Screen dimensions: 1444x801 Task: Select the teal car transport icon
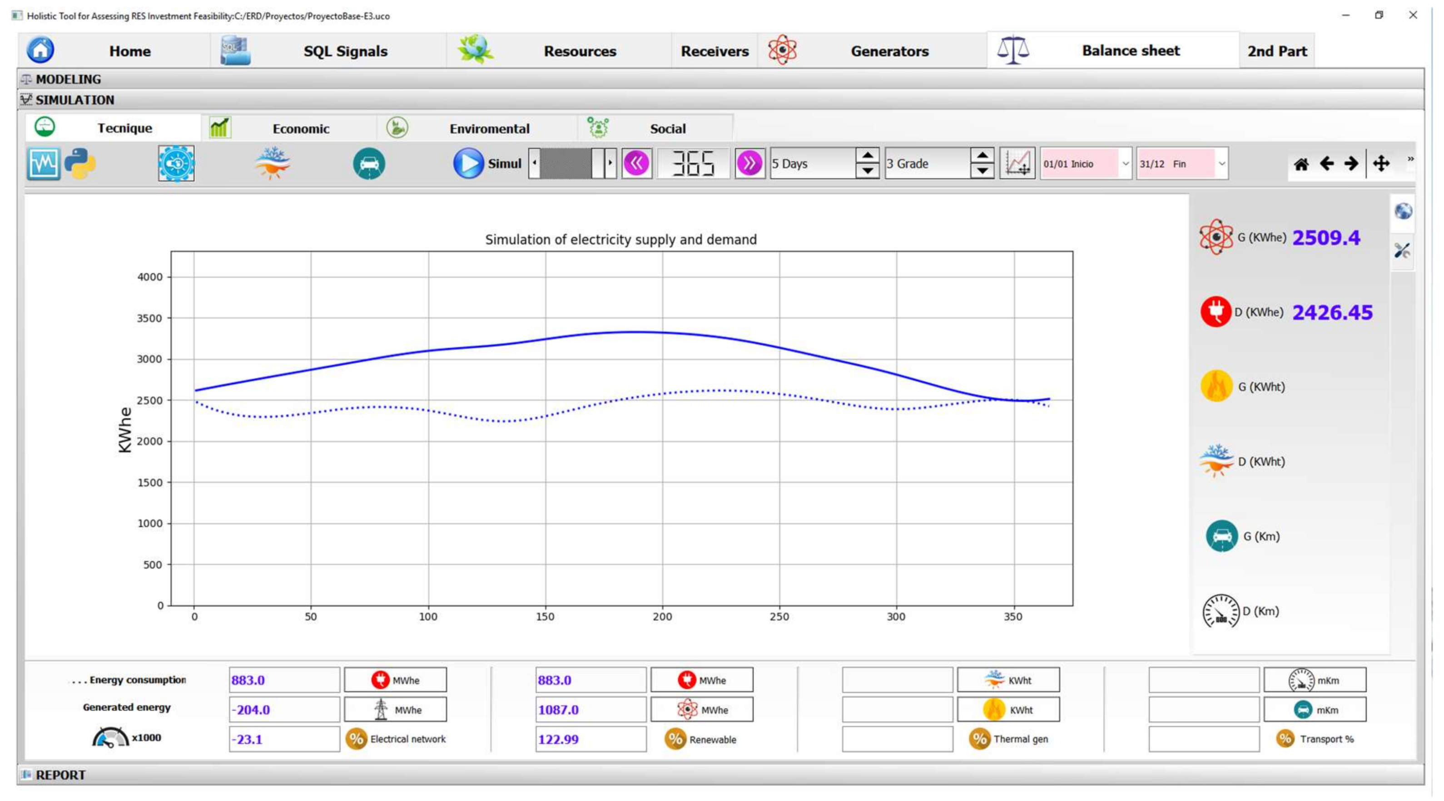(x=369, y=163)
